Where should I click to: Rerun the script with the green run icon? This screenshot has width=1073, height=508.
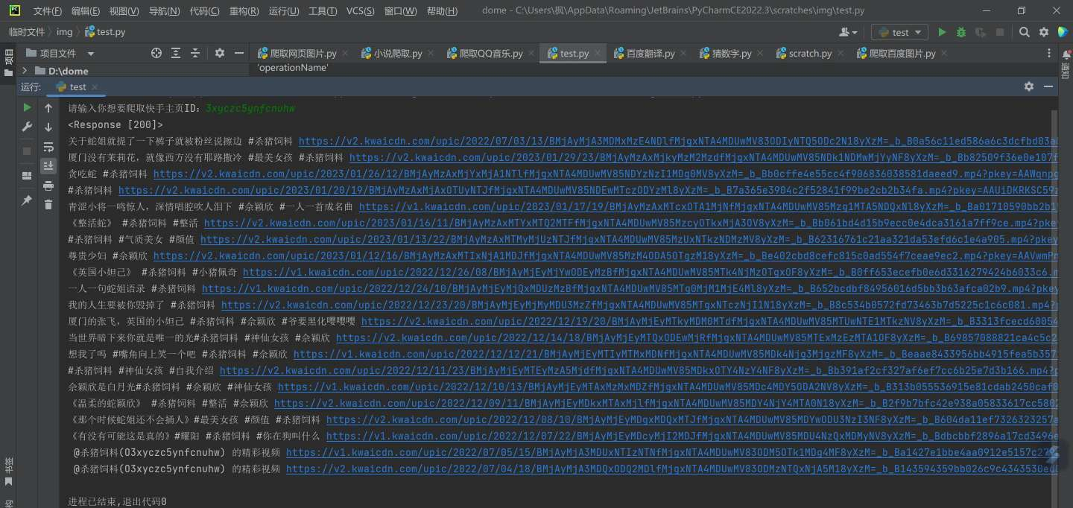point(27,107)
